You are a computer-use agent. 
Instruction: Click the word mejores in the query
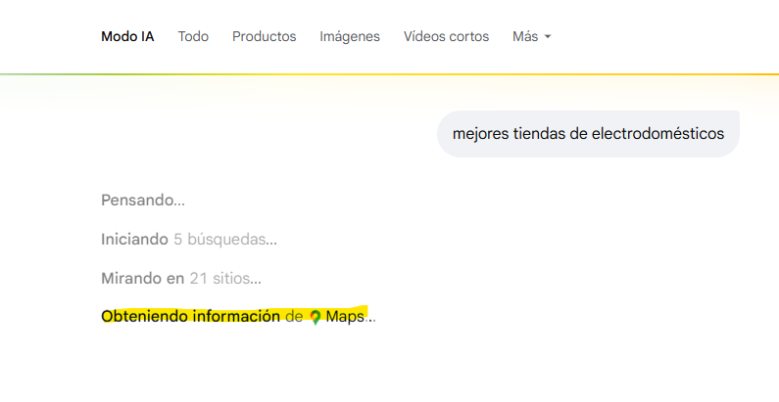tap(480, 134)
